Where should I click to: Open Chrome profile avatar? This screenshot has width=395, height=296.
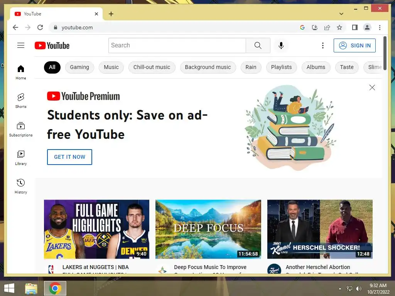(x=367, y=27)
